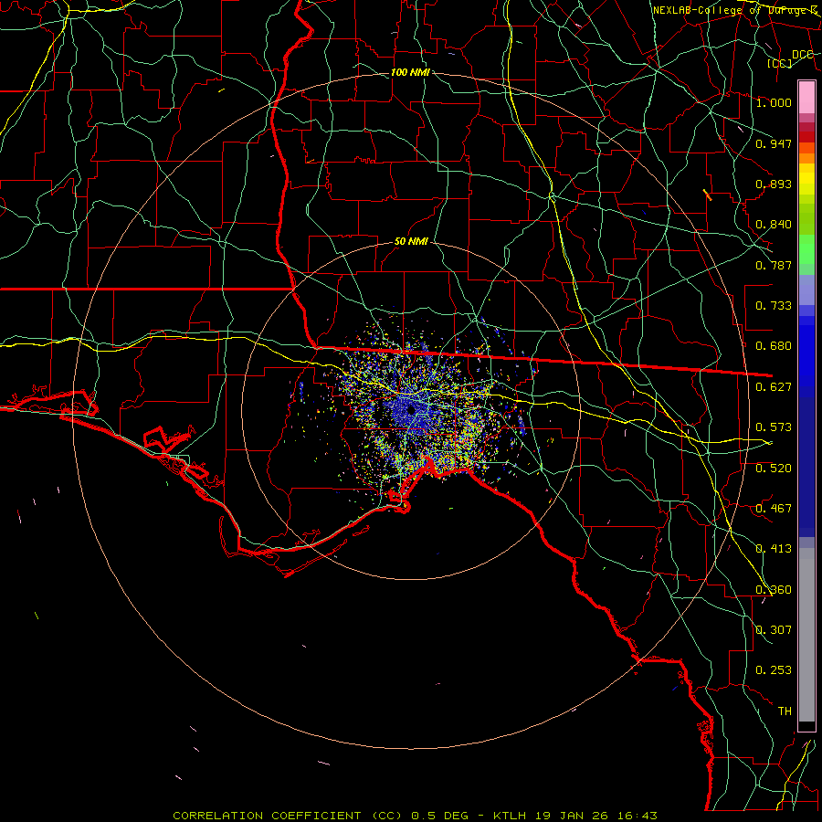Screen dimensions: 822x822
Task: Click the 0.520 scale value
Action: (x=774, y=469)
